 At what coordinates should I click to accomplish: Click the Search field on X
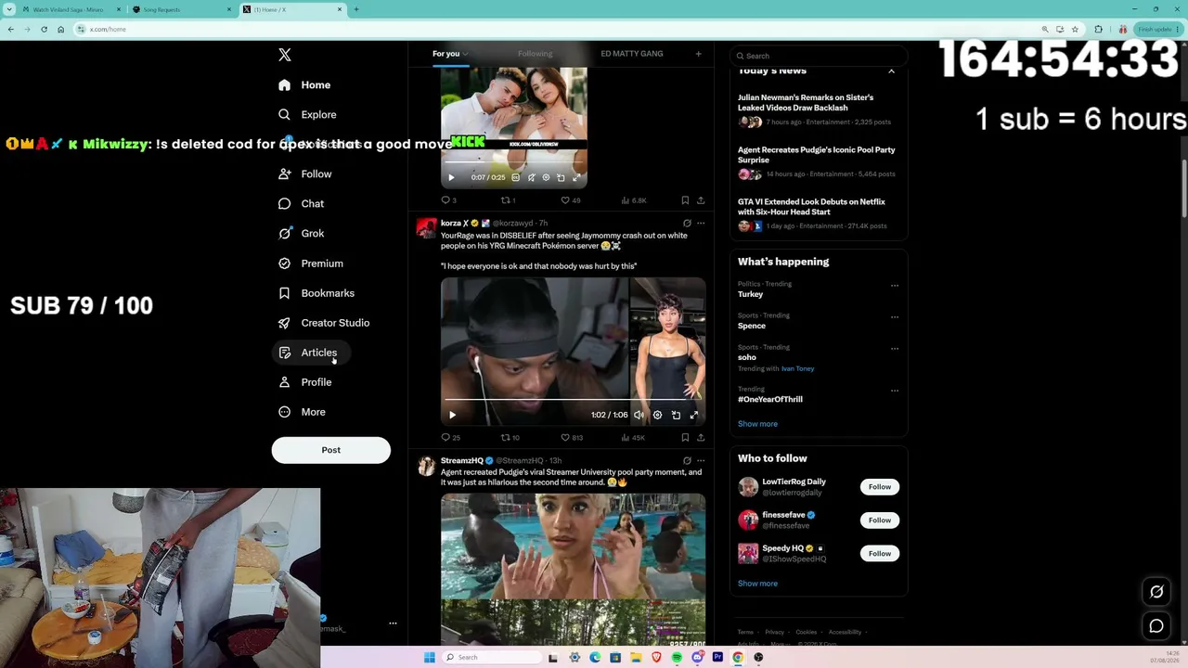(818, 56)
